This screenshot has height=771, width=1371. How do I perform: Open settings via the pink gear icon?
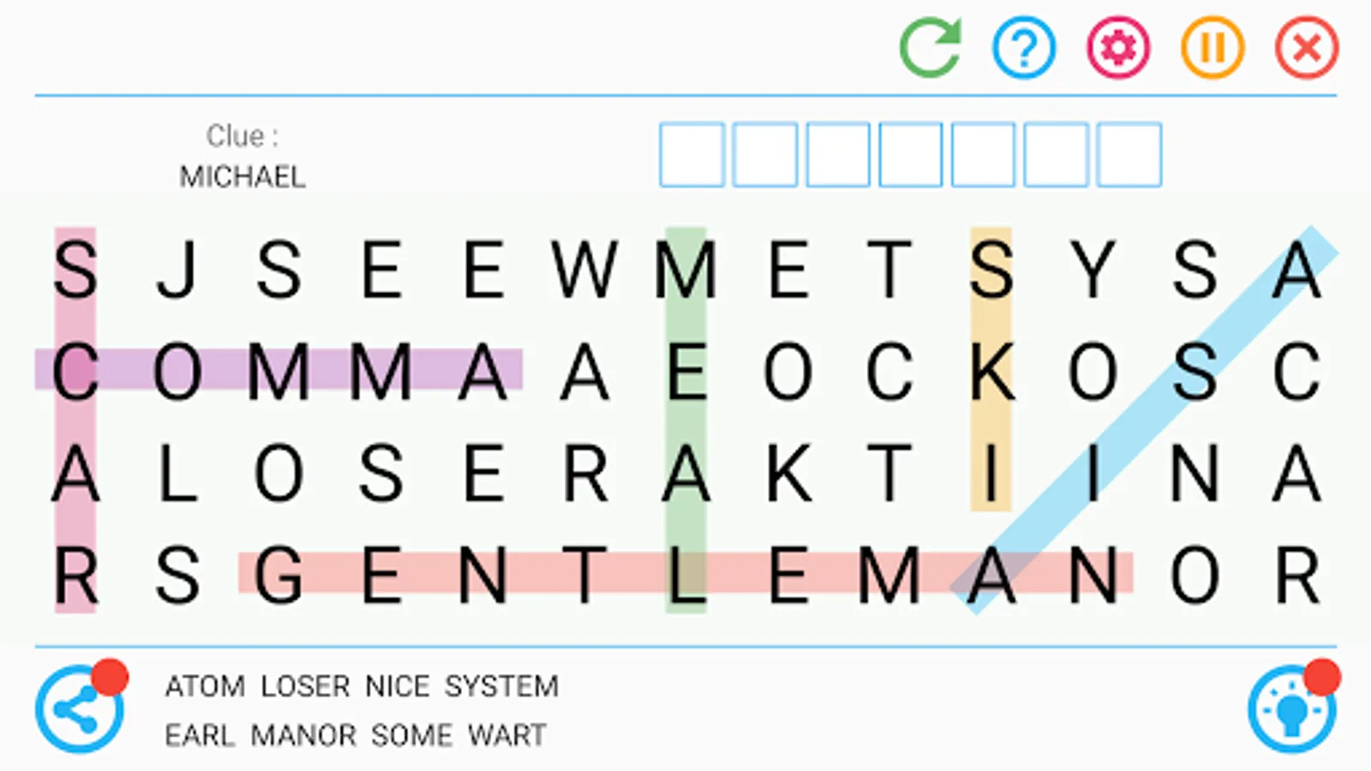1118,48
